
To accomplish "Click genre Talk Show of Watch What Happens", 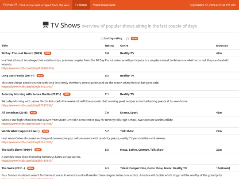I will (x=127, y=131).
